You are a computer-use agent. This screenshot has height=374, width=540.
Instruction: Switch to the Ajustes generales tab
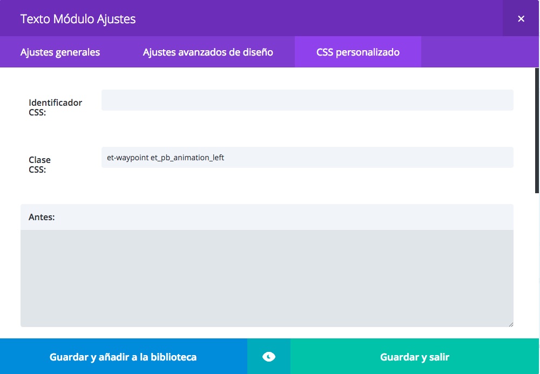60,52
